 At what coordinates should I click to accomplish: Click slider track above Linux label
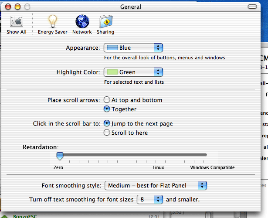tap(158, 155)
